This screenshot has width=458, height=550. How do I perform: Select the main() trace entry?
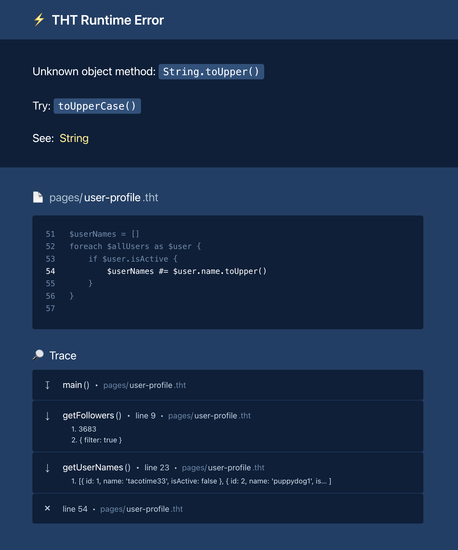coord(76,385)
